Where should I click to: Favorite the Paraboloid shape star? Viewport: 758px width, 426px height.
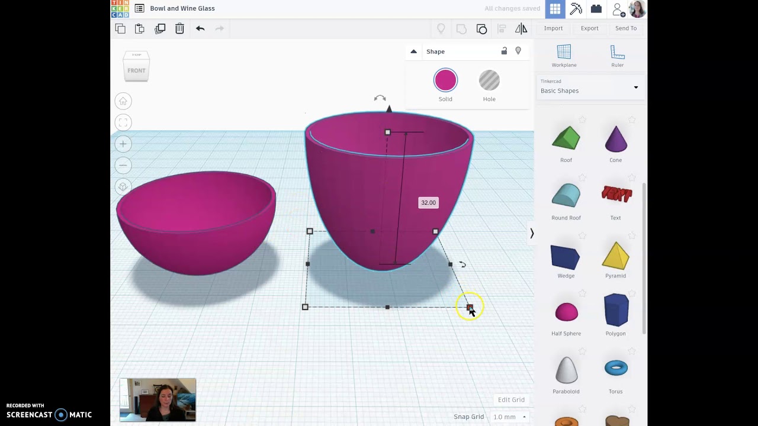point(582,351)
